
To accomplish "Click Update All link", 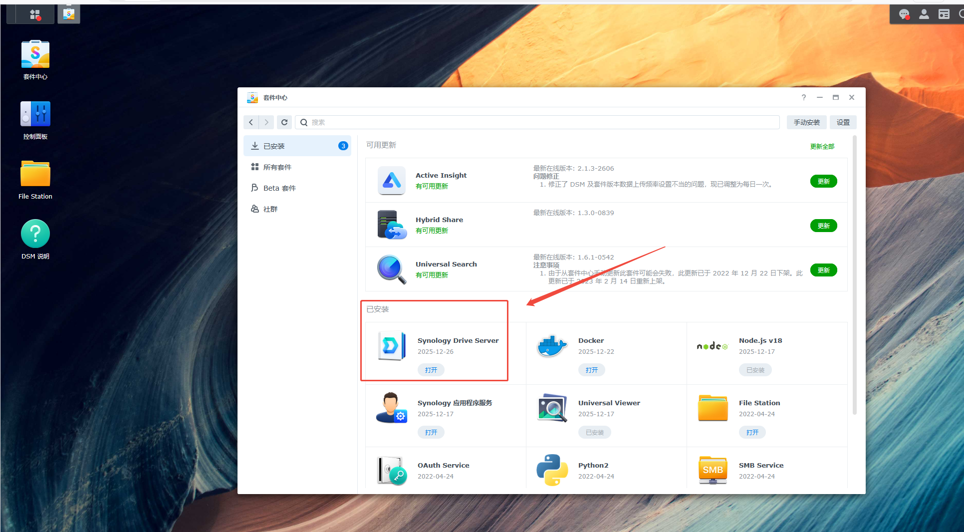I will (822, 146).
